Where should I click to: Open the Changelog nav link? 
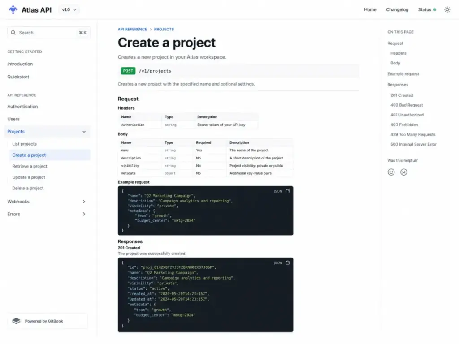(x=397, y=10)
